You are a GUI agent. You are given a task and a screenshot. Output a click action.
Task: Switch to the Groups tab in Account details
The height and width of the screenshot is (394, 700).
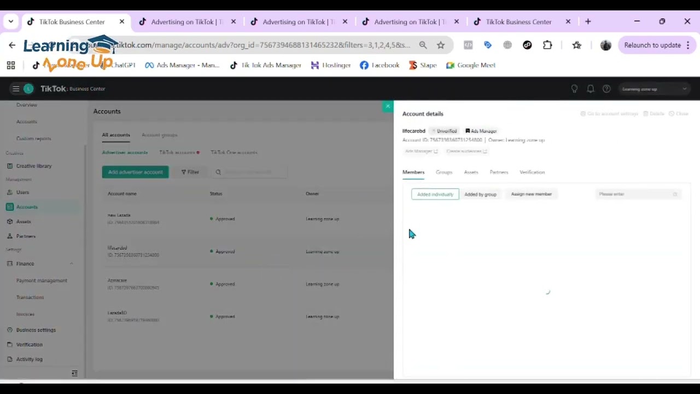point(444,172)
